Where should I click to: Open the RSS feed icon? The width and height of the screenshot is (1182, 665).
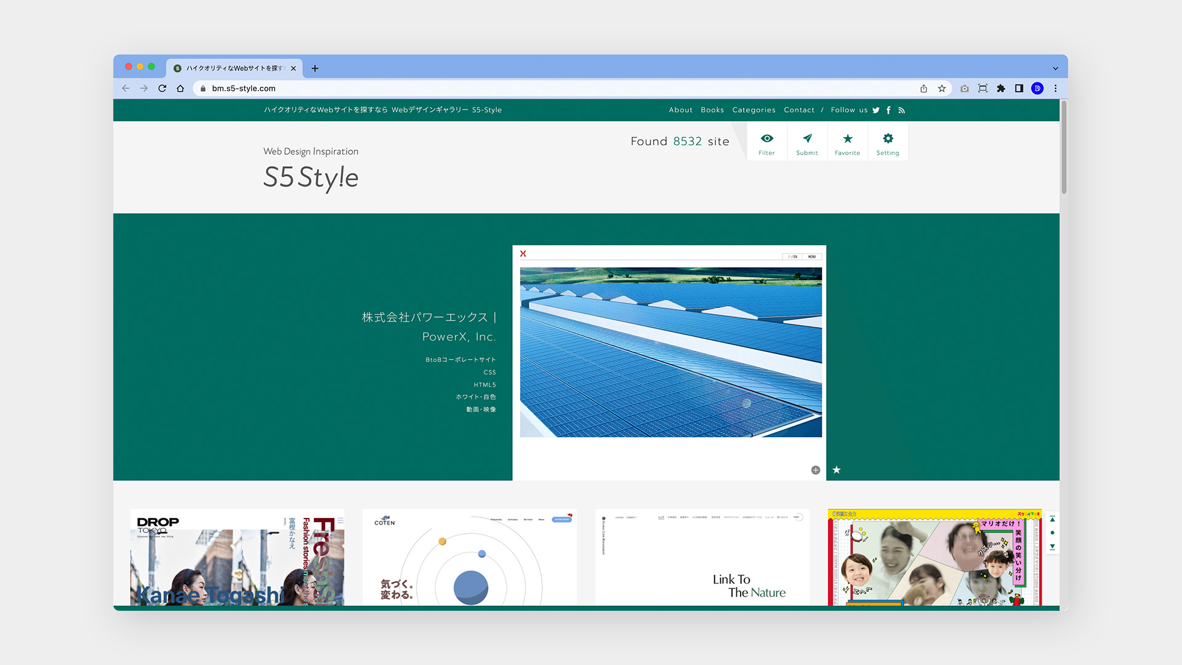click(901, 110)
